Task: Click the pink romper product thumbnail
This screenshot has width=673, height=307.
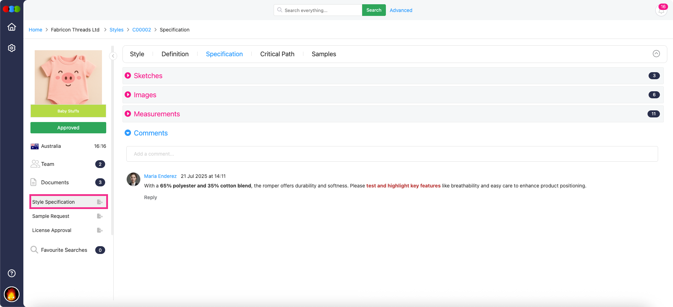Action: (x=68, y=77)
